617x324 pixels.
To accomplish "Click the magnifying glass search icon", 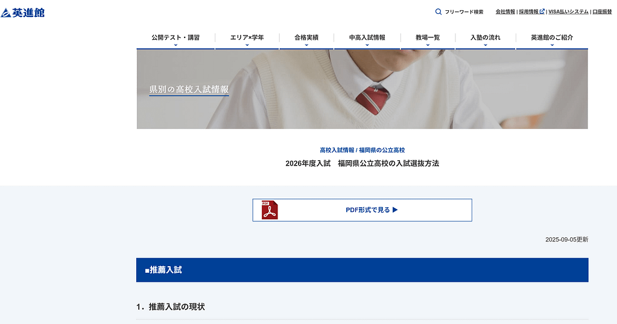I will [438, 11].
